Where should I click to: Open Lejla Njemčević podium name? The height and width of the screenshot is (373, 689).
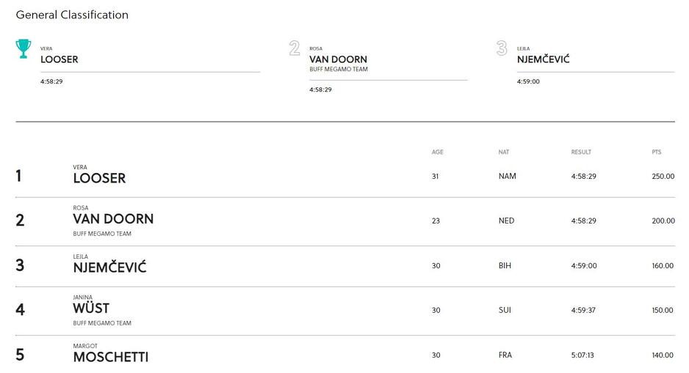pos(543,59)
